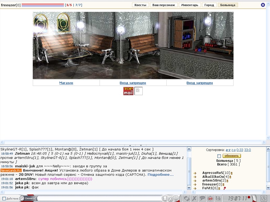This screenshot has height=202, width=270.
Task: Click the chat pane scrollbar up arrow
Action: click(189, 149)
